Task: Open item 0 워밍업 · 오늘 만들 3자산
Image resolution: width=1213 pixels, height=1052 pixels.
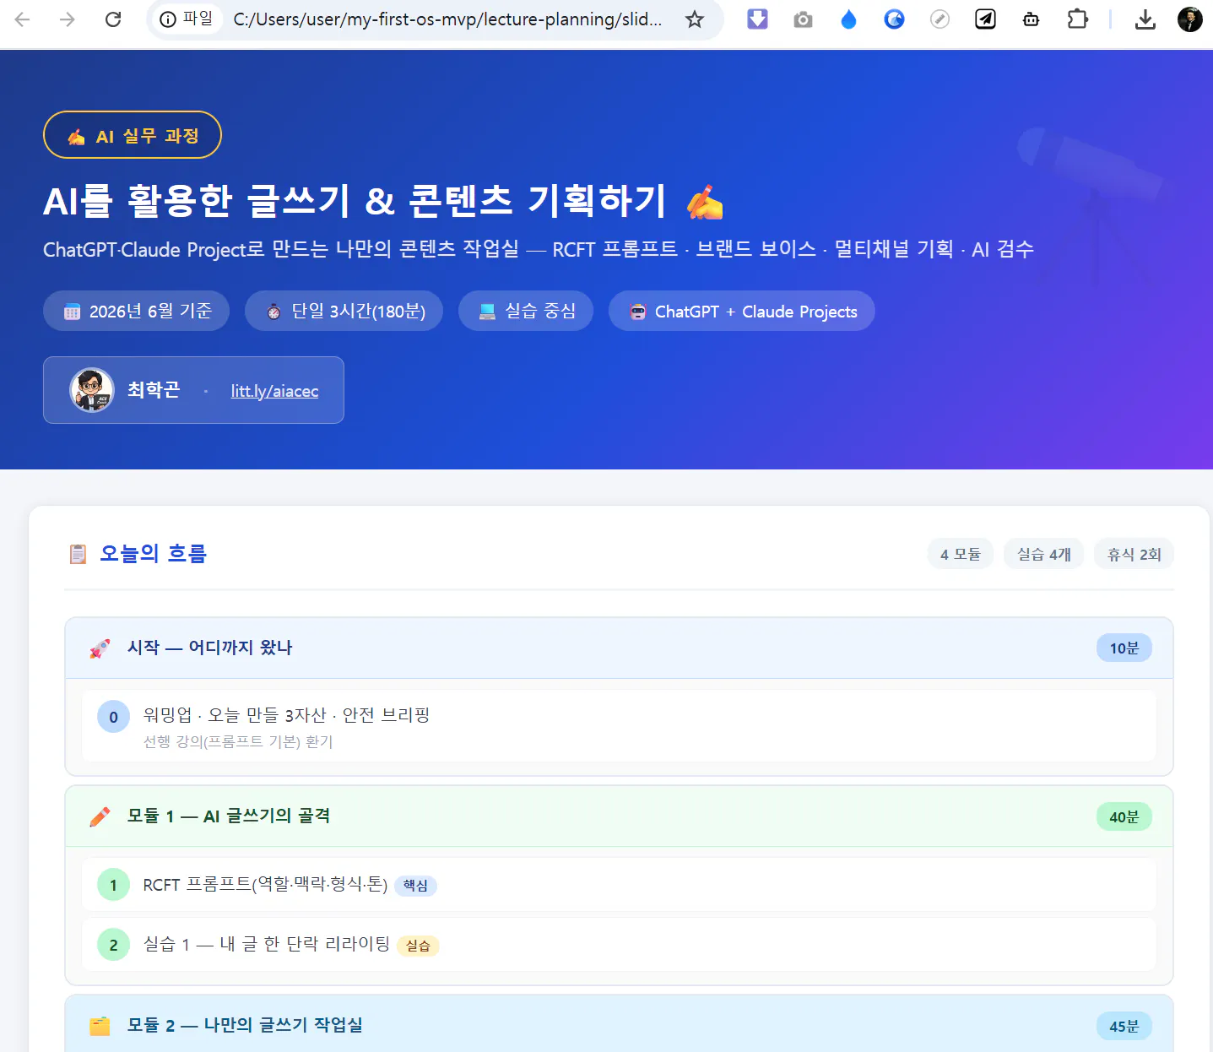Action: [x=619, y=726]
